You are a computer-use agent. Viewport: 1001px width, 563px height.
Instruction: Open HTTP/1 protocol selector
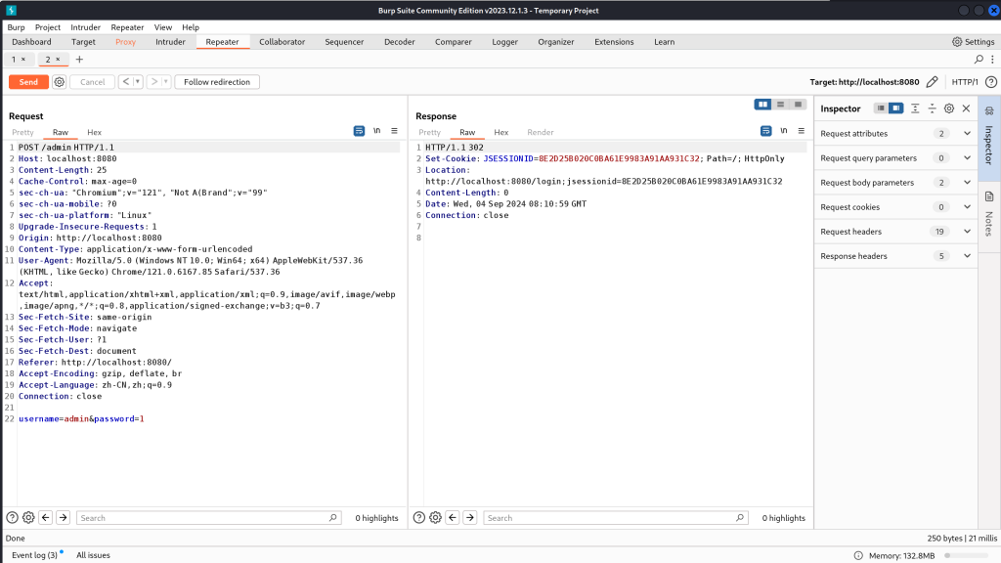(964, 82)
